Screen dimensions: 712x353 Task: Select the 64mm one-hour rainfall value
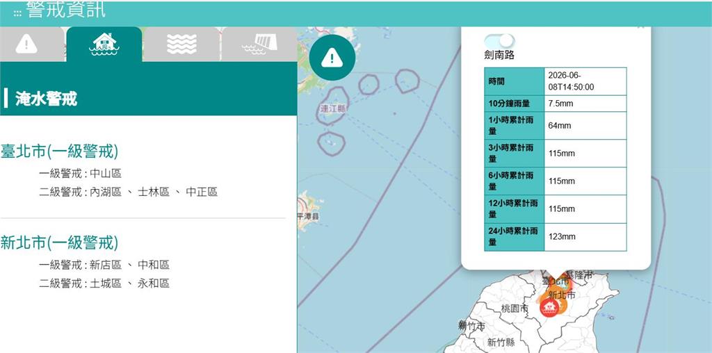pos(585,126)
